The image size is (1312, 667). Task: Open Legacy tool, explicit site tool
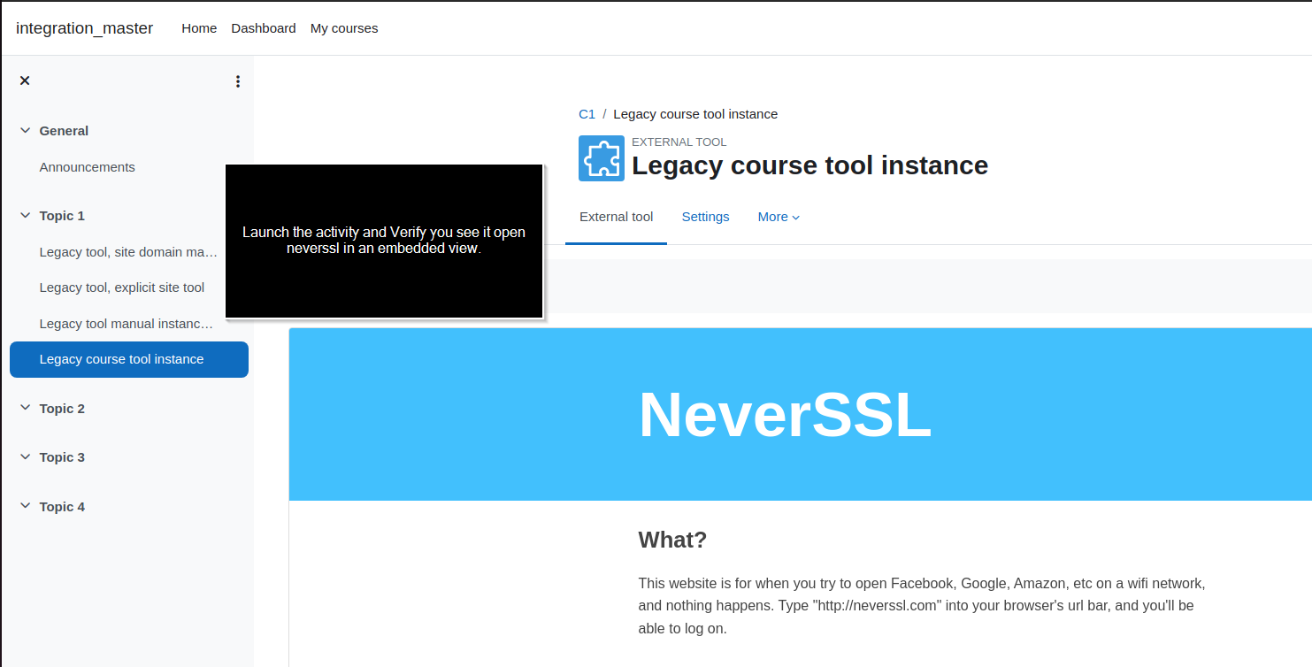122,287
